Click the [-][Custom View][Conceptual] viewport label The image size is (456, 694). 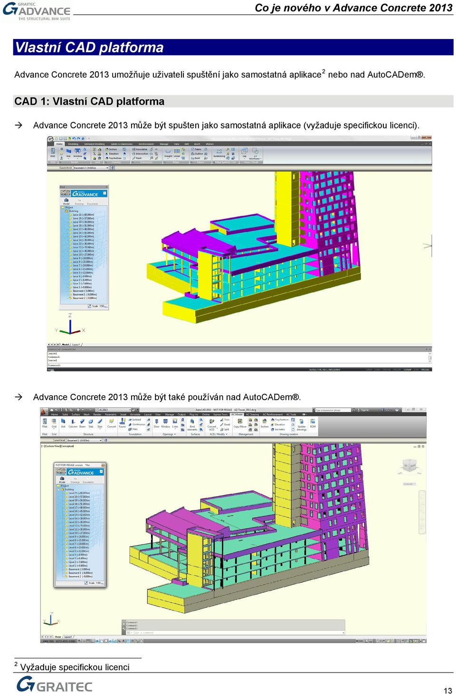click(x=57, y=446)
